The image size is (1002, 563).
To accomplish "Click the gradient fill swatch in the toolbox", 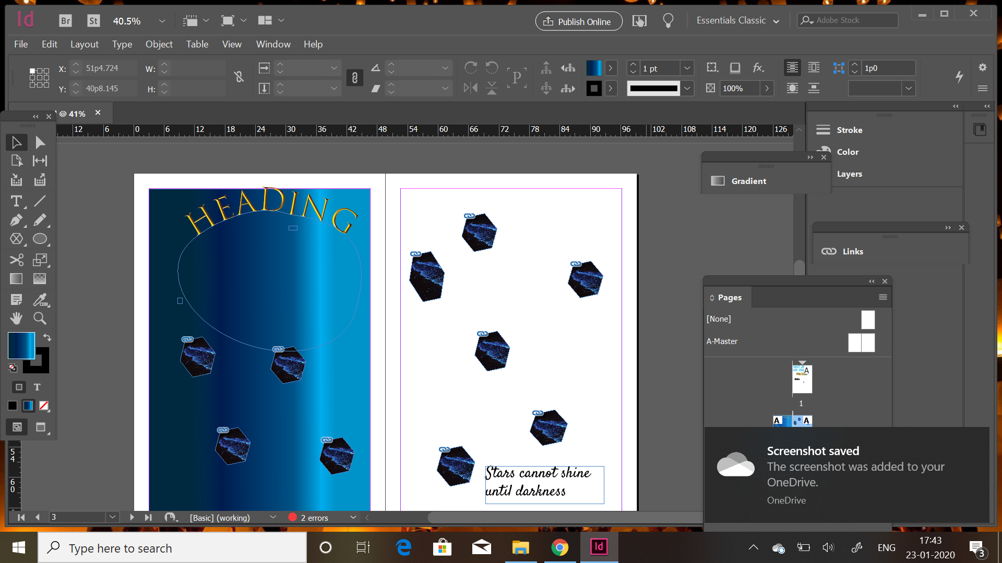I will click(x=21, y=345).
